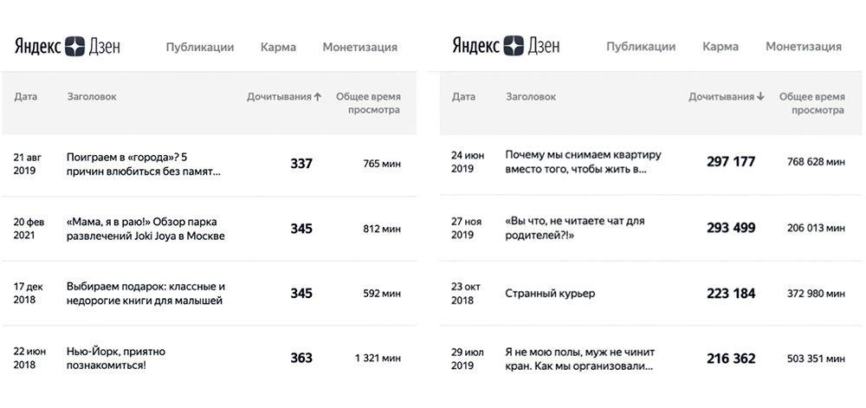Open the «Странный курьер» article
This screenshot has height=408, width=866.
click(x=550, y=294)
